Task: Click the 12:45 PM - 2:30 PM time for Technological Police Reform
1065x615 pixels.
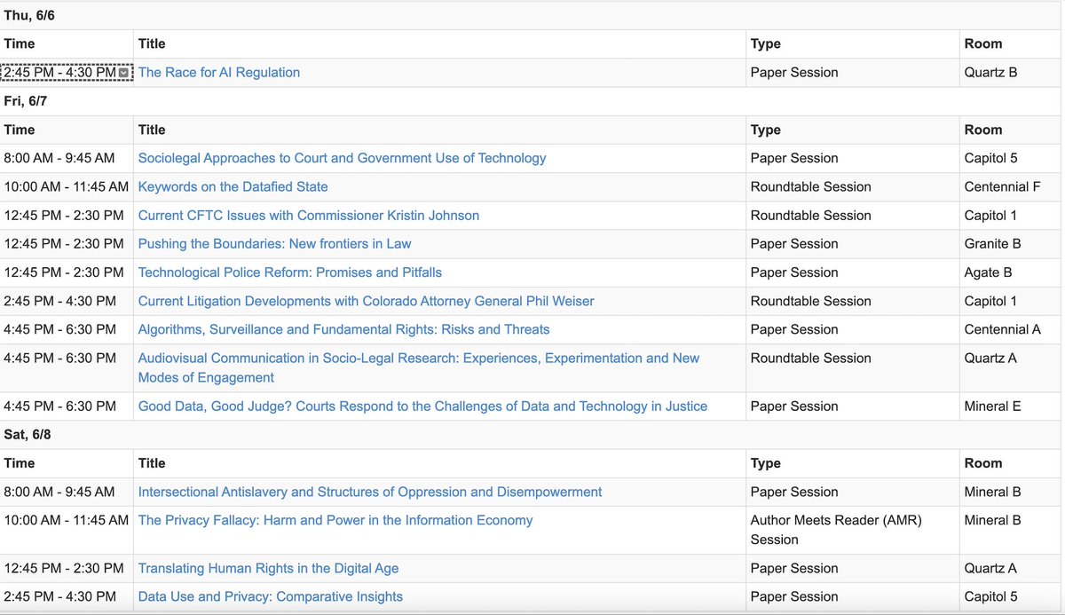Action: click(x=64, y=272)
